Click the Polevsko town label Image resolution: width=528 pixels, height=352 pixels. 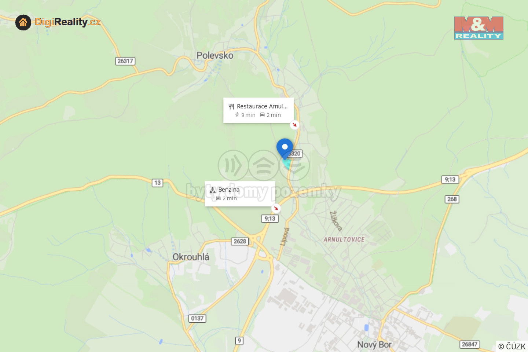coord(215,55)
